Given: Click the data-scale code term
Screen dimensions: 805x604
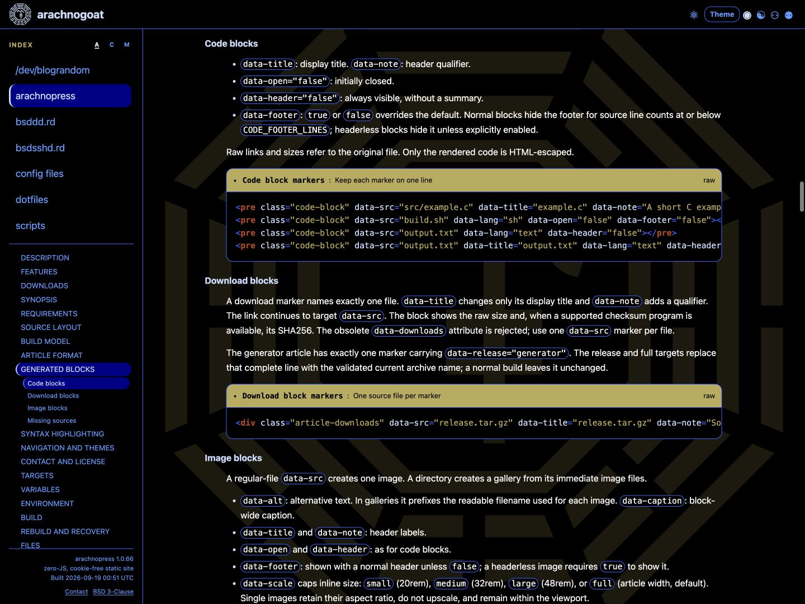Looking at the screenshot, I should point(268,583).
